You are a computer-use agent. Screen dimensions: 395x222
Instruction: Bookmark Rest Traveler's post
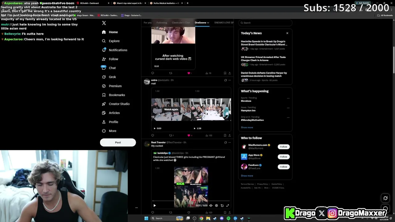pos(225,212)
